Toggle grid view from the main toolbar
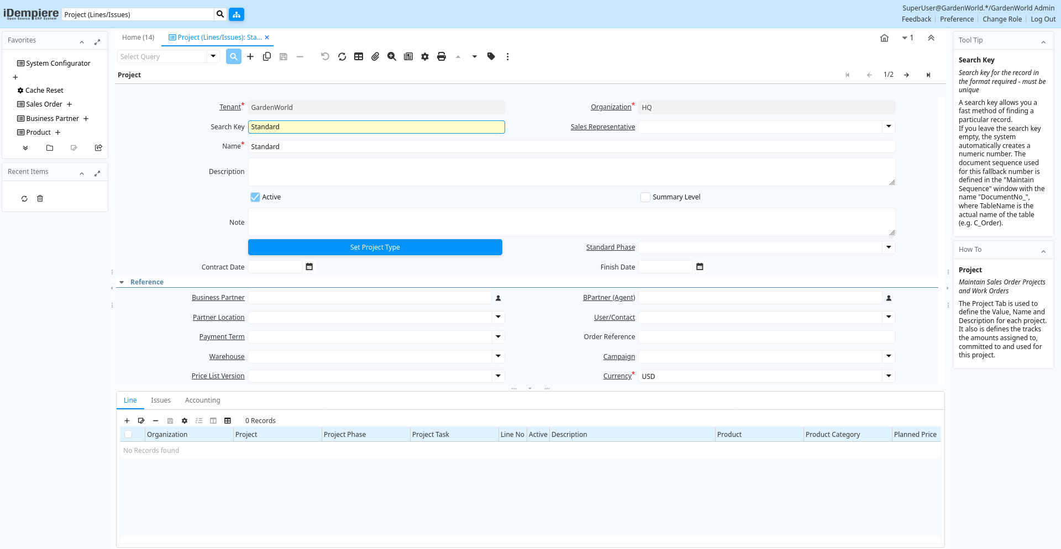Screen dimensions: 1061x549 tap(359, 56)
